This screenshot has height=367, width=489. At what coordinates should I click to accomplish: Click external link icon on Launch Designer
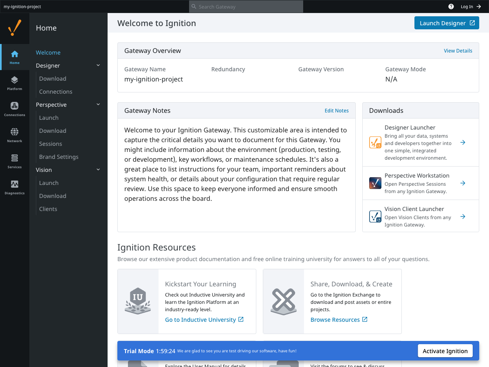click(472, 23)
